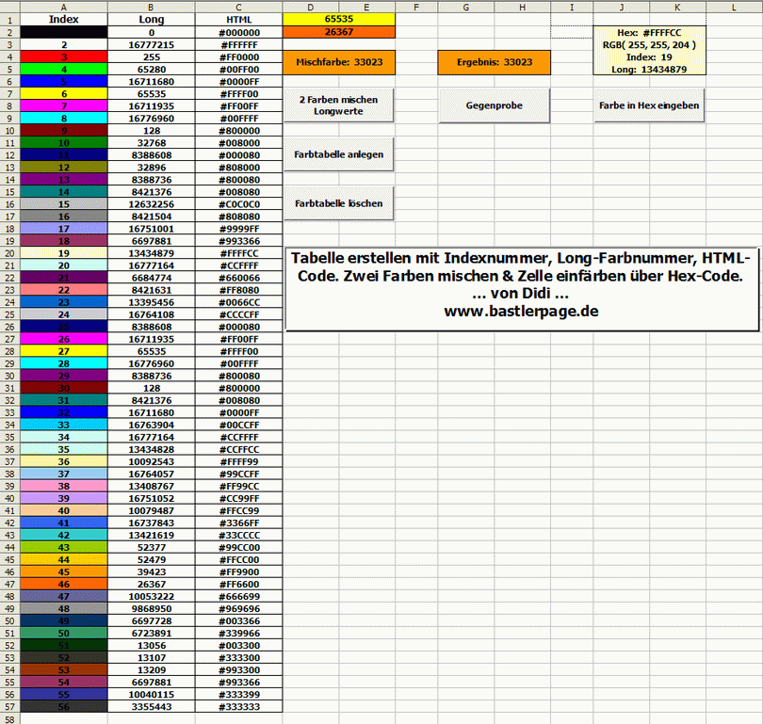Image resolution: width=763 pixels, height=724 pixels.
Task: Click the cell showing #33CCCC
Action: click(x=239, y=535)
